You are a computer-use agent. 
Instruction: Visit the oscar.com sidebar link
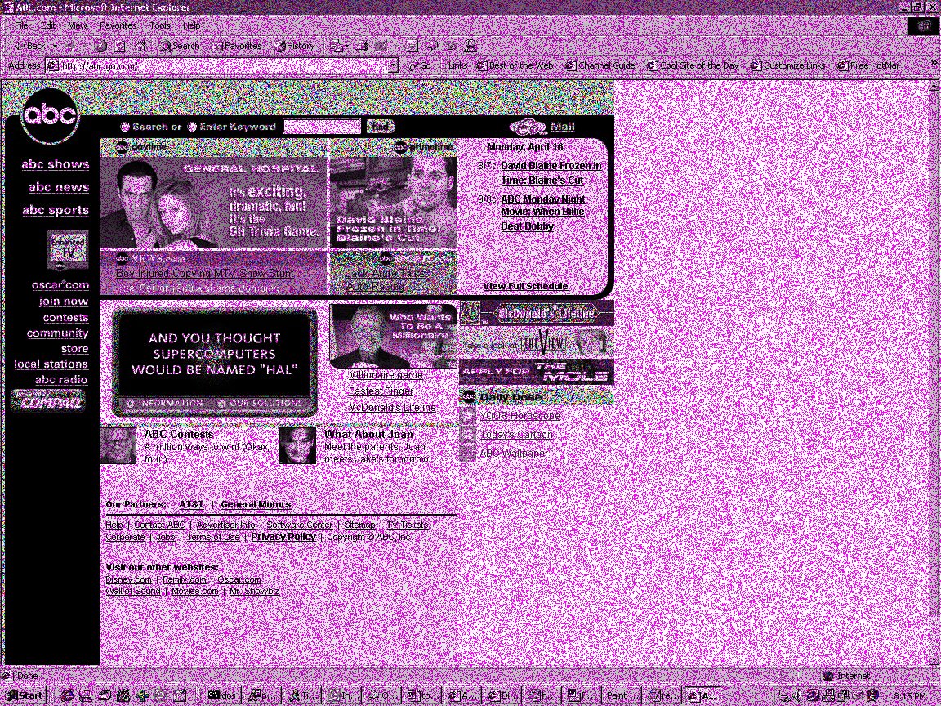[60, 285]
